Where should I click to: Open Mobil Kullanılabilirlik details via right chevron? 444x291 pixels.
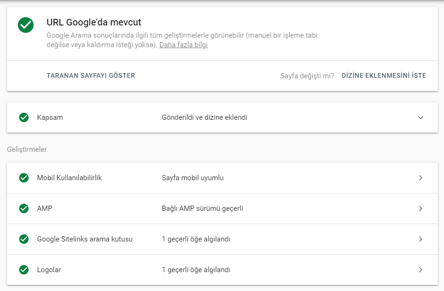420,178
